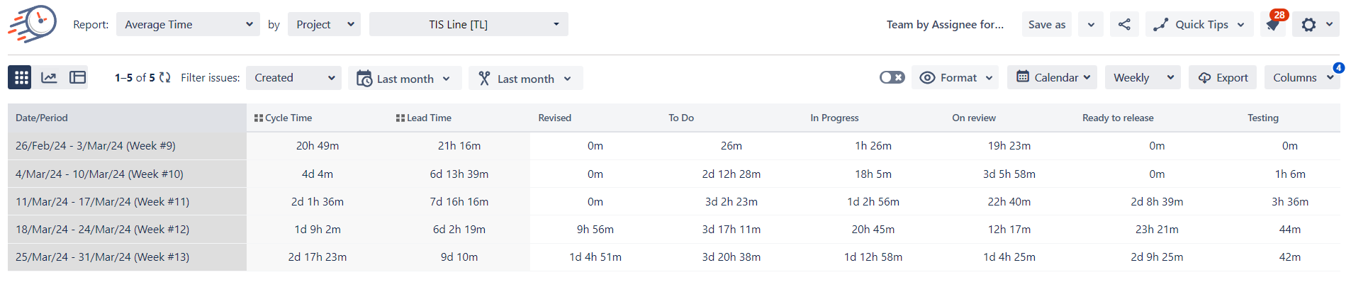Click the Export button

[x=1223, y=77]
